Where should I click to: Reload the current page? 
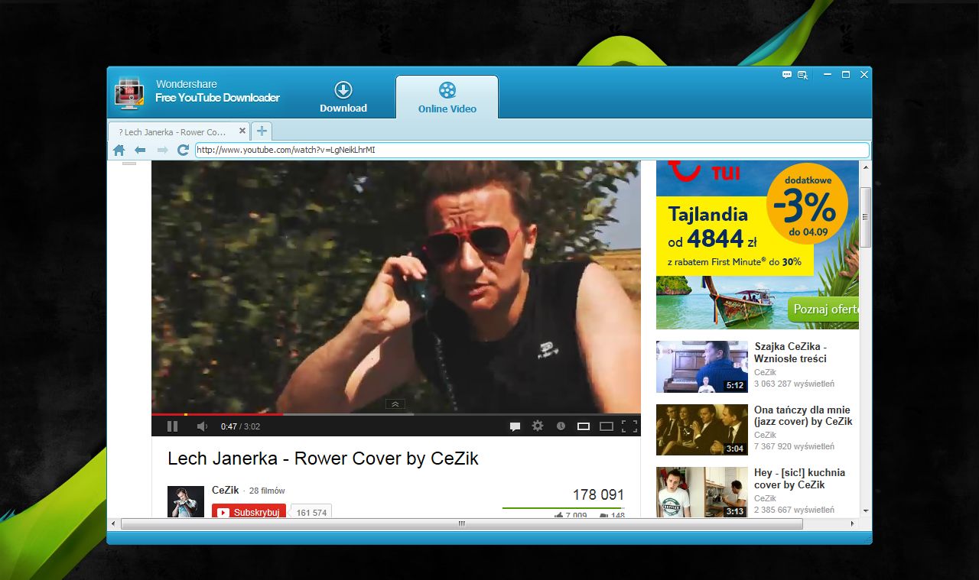(x=183, y=150)
